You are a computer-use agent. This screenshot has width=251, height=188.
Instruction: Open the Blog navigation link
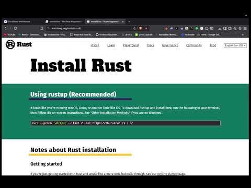213,45
